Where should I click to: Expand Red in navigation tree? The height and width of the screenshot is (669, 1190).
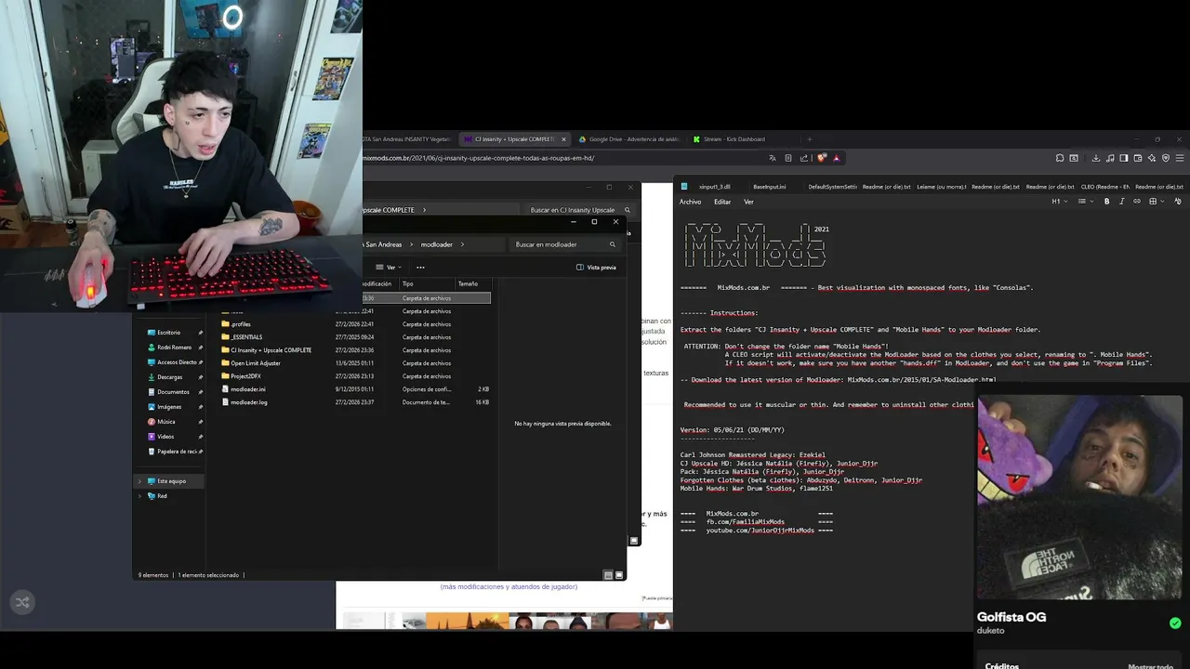(x=140, y=496)
